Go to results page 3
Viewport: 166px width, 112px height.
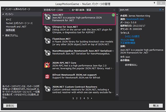coord(81,98)
